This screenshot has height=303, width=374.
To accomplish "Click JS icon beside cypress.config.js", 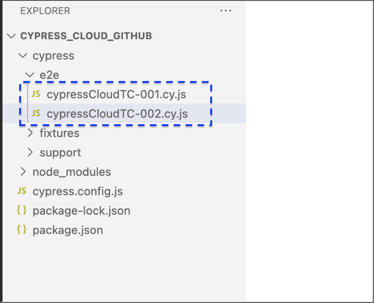I will pos(22,191).
